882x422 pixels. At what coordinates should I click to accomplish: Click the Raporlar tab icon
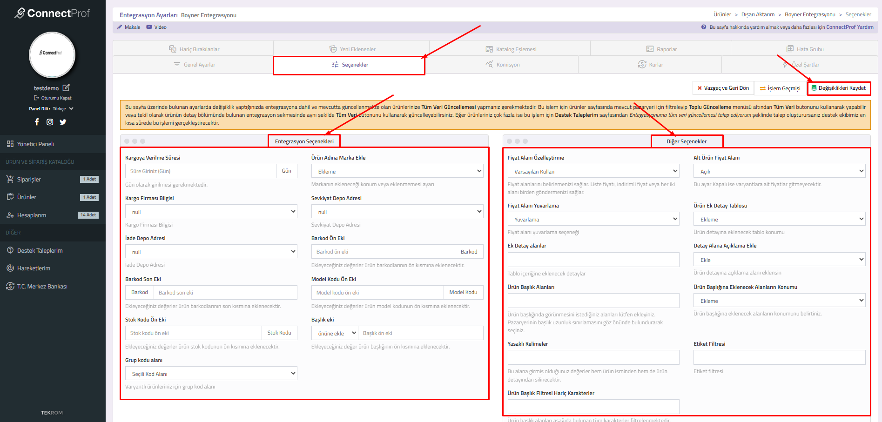(650, 49)
